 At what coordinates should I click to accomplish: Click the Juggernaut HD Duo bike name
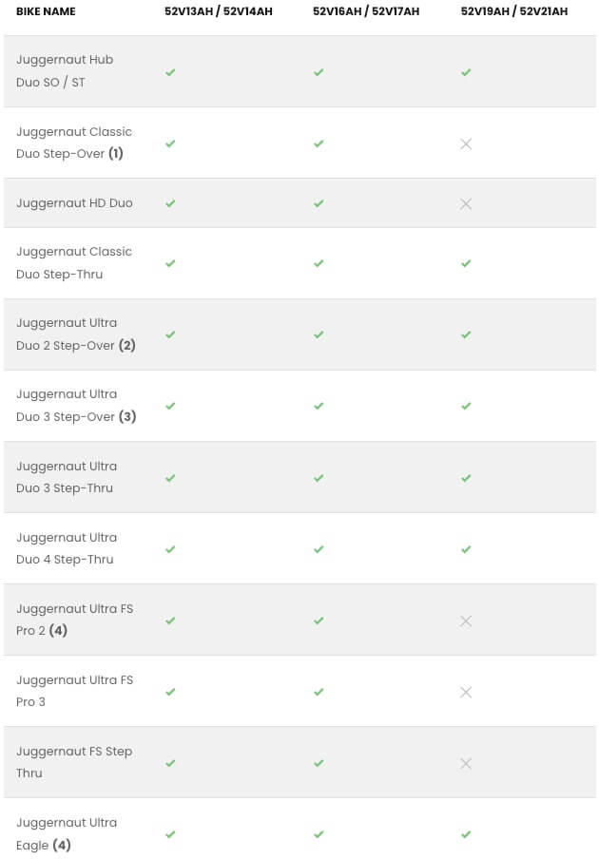[74, 203]
